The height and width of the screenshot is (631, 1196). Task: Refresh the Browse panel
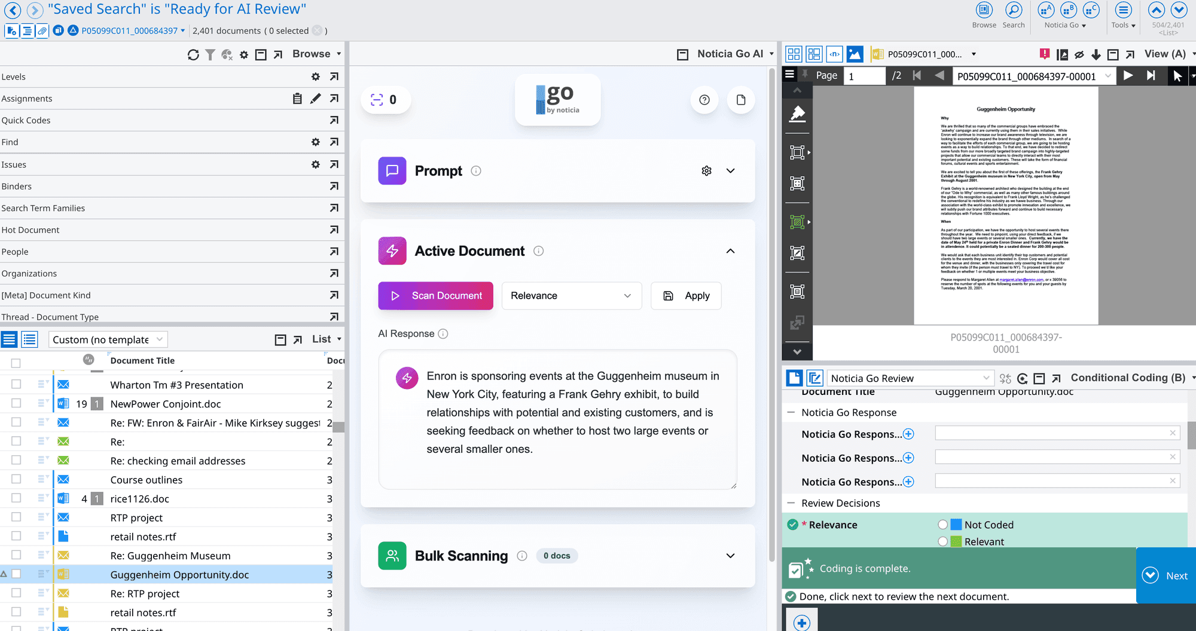tap(193, 54)
